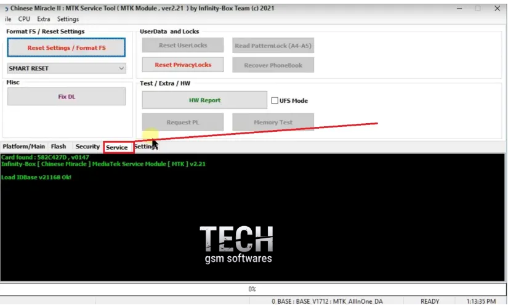Open the SMART RESET dropdown
Screen dimensions: 508x308
(66, 68)
